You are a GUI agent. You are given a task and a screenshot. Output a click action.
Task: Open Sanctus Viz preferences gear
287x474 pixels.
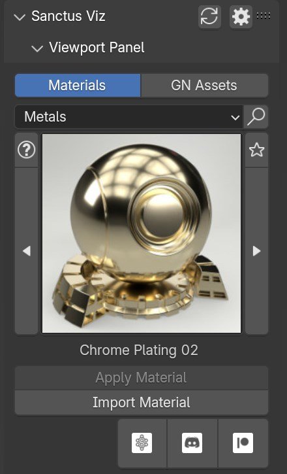point(241,17)
